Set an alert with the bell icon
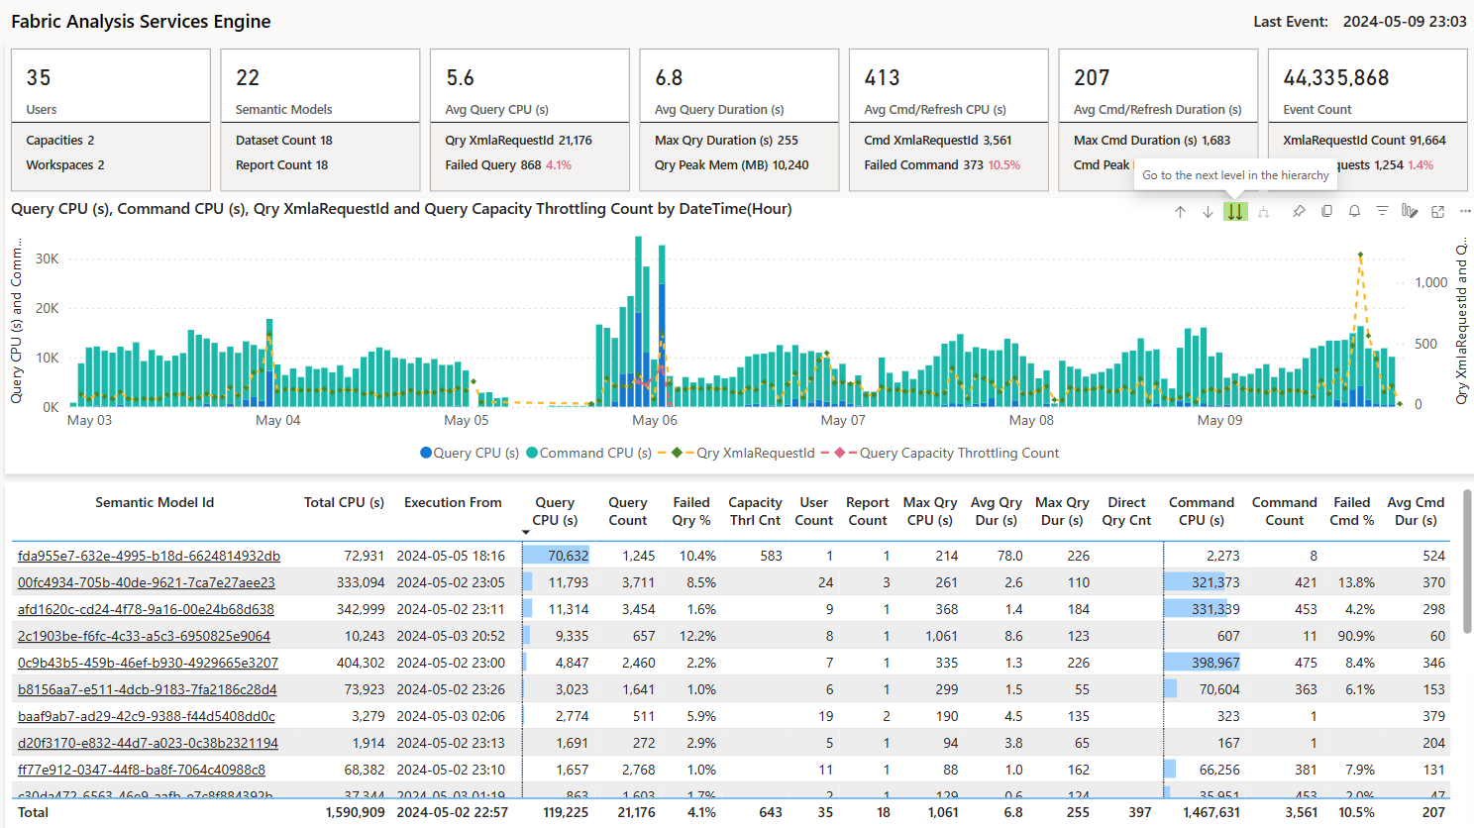This screenshot has height=828, width=1474. click(x=1354, y=212)
